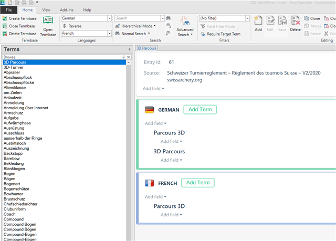
Task: Click the German term Parcours 3D
Action: coord(169,133)
